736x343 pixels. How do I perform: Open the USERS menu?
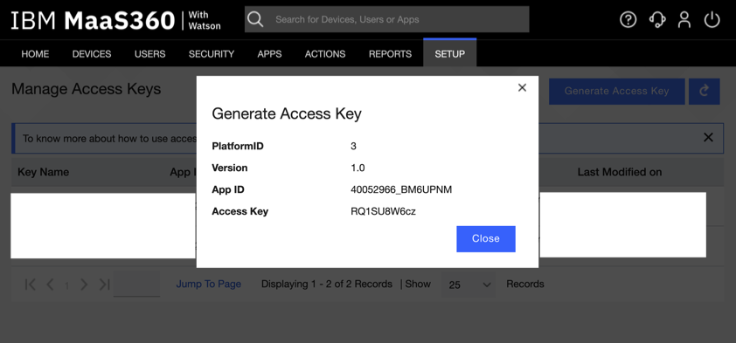coord(149,54)
